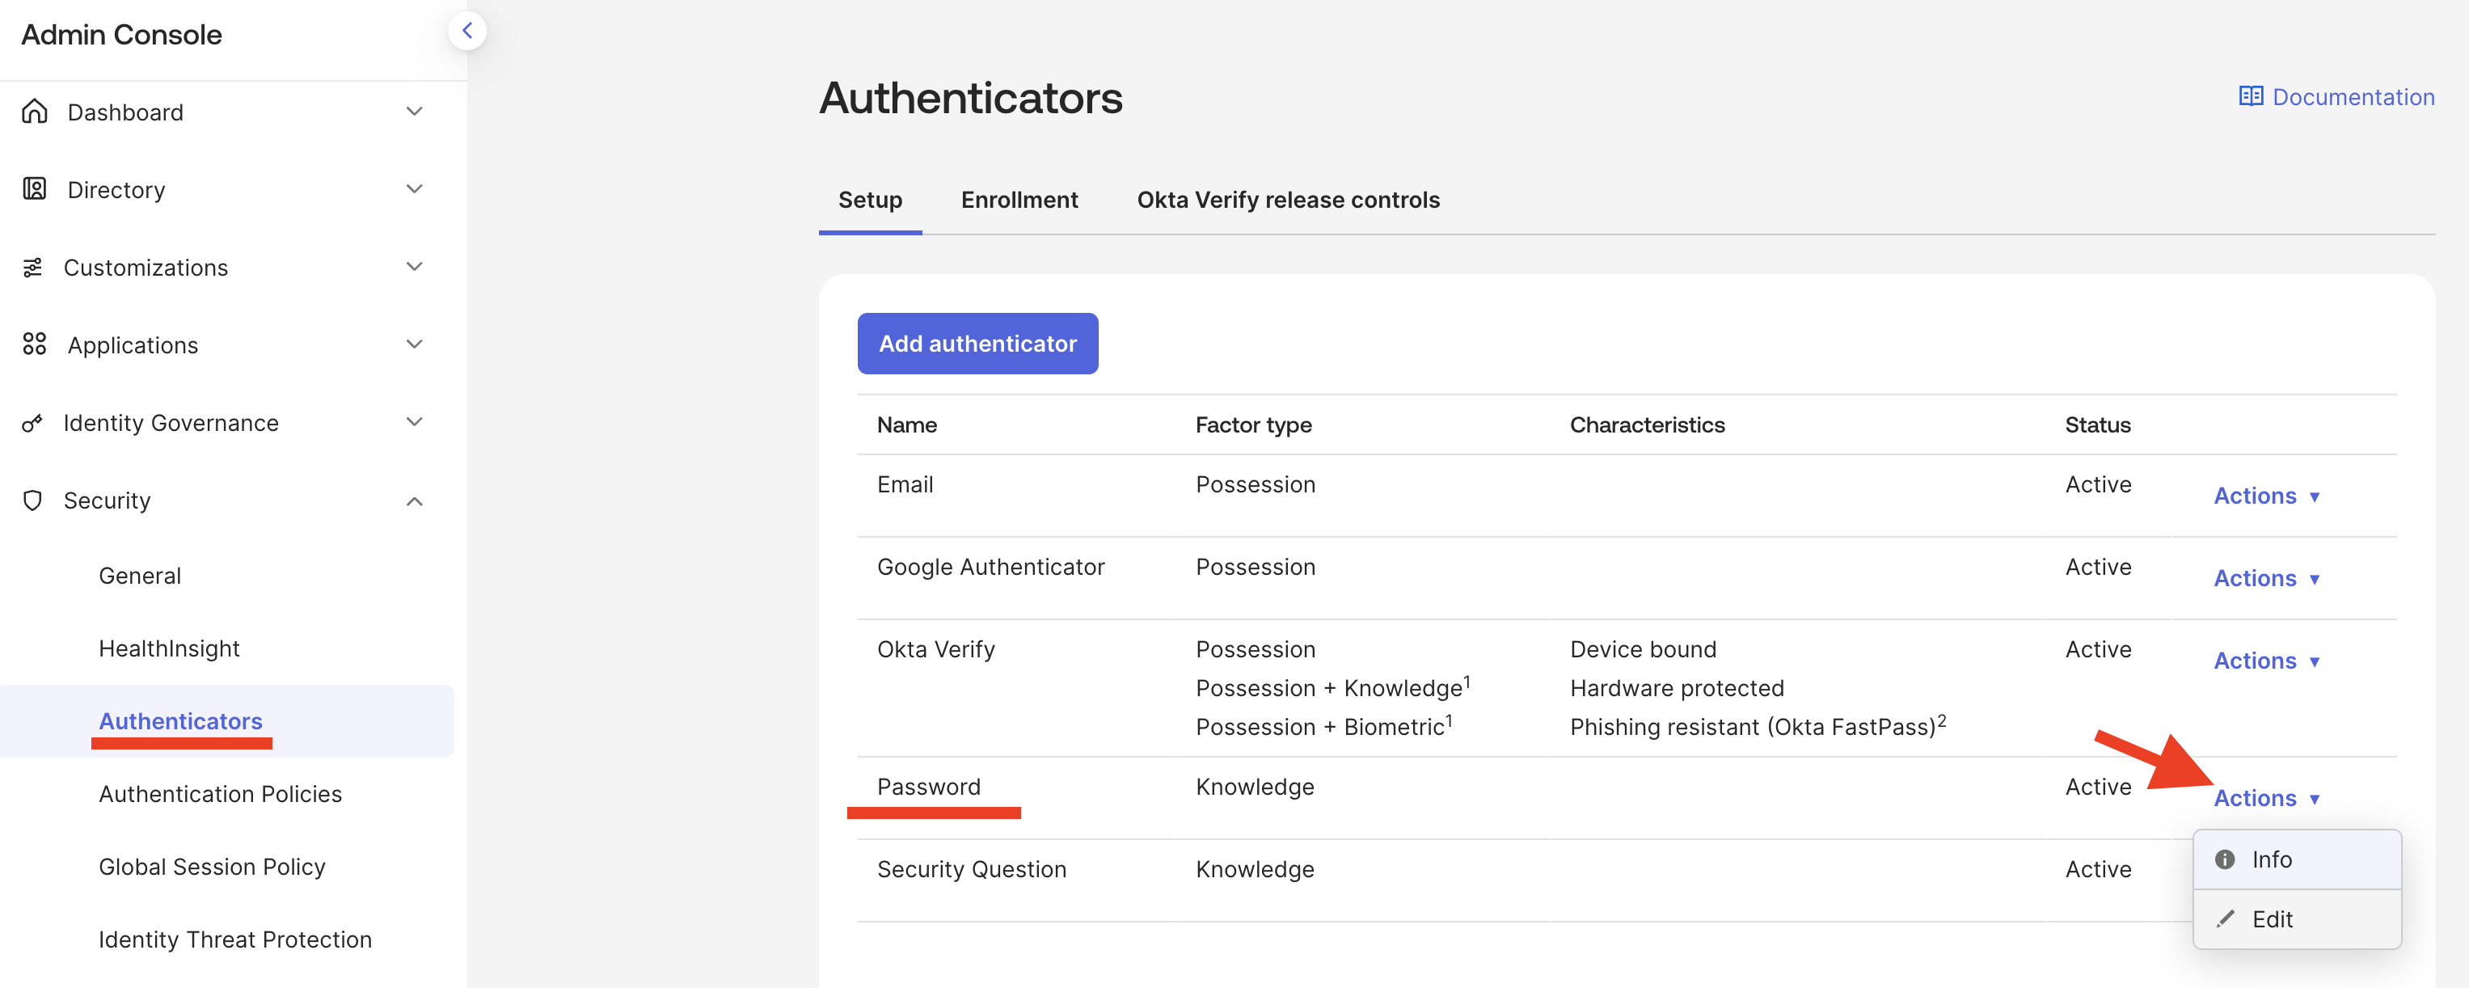Expand the Applications menu chevron

(414, 344)
